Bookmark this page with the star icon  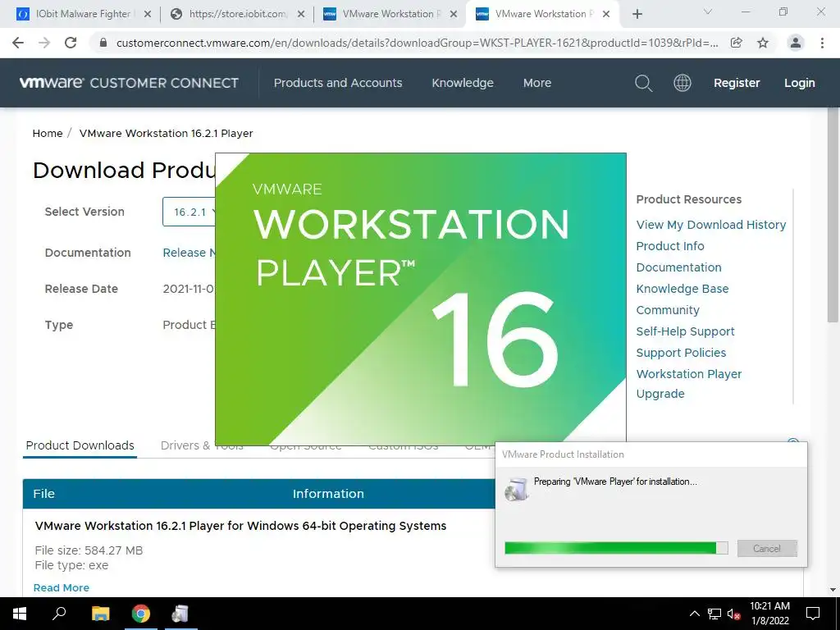(x=763, y=43)
